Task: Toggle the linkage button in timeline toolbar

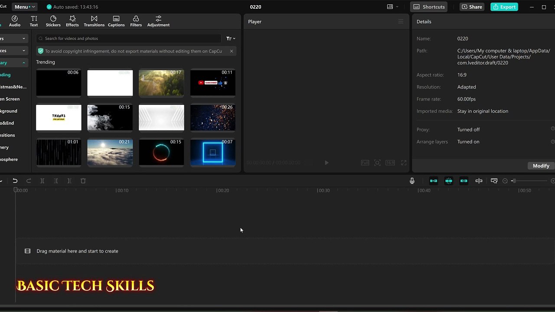Action: point(464,181)
